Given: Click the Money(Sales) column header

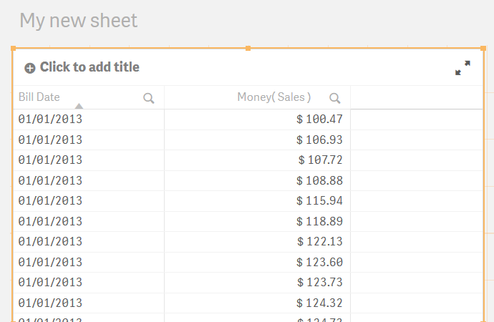Looking at the screenshot, I should [274, 97].
